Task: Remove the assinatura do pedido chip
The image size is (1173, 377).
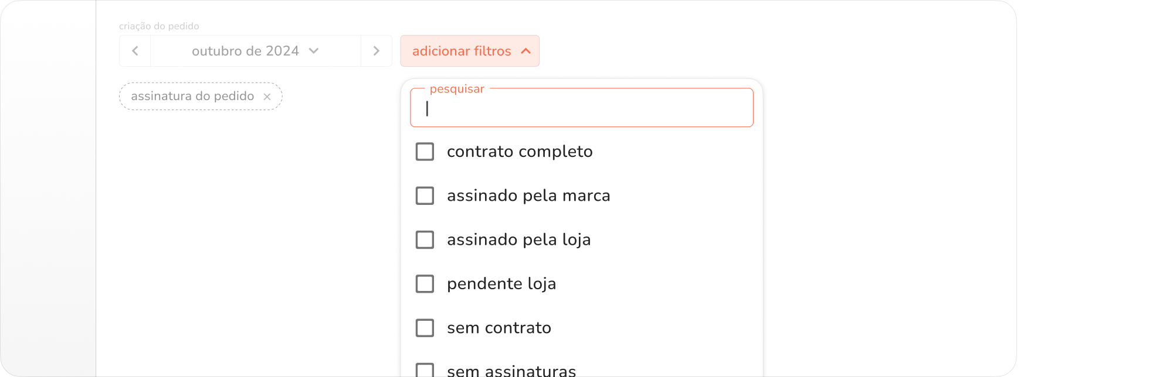Action: [x=267, y=97]
